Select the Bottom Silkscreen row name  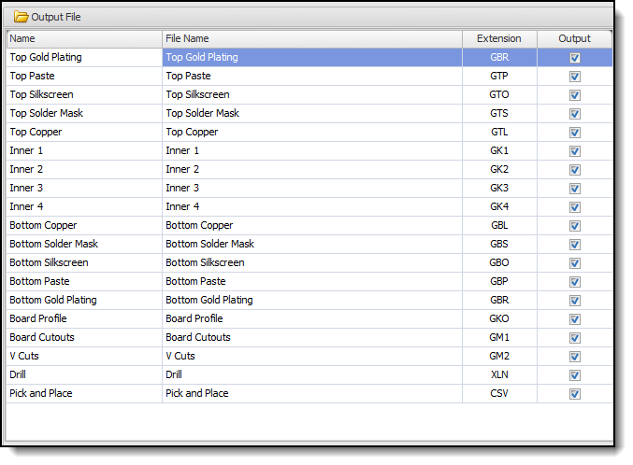point(84,262)
